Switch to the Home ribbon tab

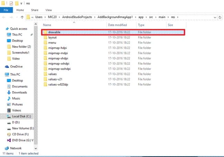[20, 10]
